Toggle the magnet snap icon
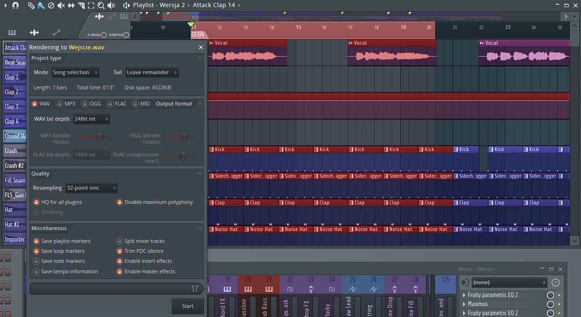 pos(15,5)
